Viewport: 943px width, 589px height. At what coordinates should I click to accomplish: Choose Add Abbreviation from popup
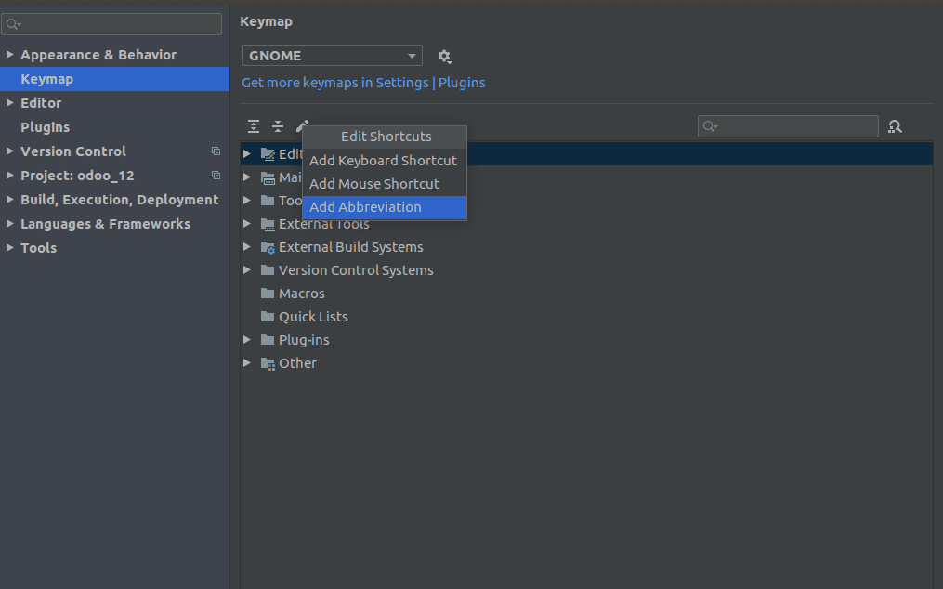click(385, 207)
